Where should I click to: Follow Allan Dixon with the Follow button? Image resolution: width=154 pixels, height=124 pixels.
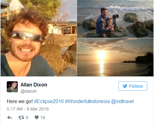133,86
